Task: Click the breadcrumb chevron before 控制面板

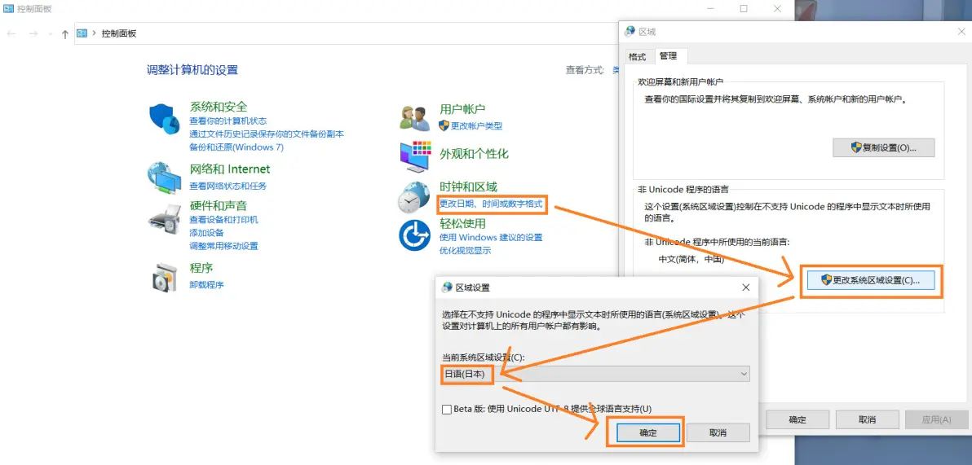Action: [x=95, y=33]
